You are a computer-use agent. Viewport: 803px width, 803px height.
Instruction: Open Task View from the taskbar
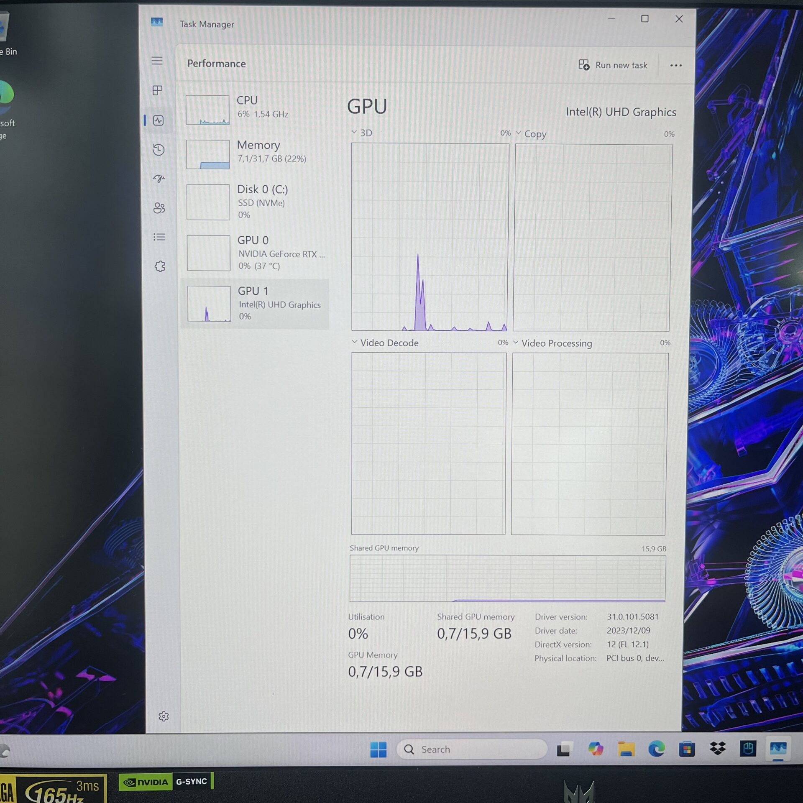click(563, 749)
